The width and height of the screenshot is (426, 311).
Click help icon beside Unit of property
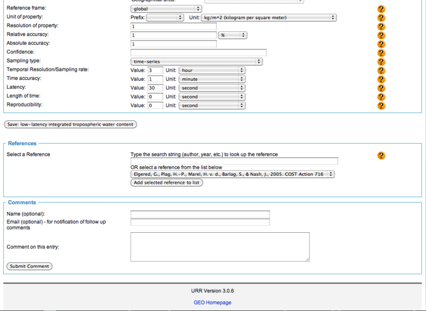coord(381,18)
